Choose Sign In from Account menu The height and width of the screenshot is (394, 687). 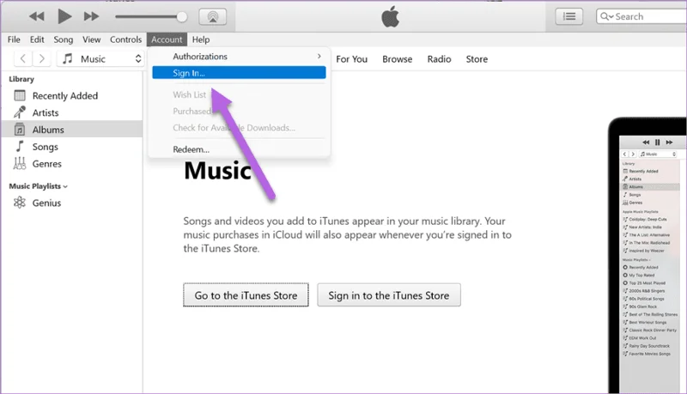point(239,73)
